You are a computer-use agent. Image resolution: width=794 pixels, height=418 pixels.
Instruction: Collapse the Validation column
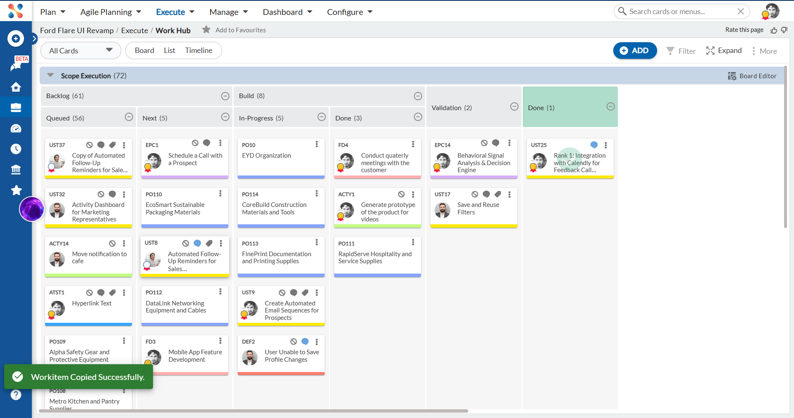pyautogui.click(x=514, y=106)
